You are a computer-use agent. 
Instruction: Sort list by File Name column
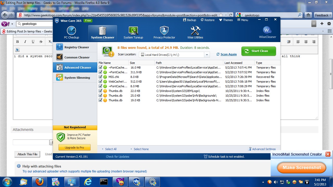coord(113,63)
